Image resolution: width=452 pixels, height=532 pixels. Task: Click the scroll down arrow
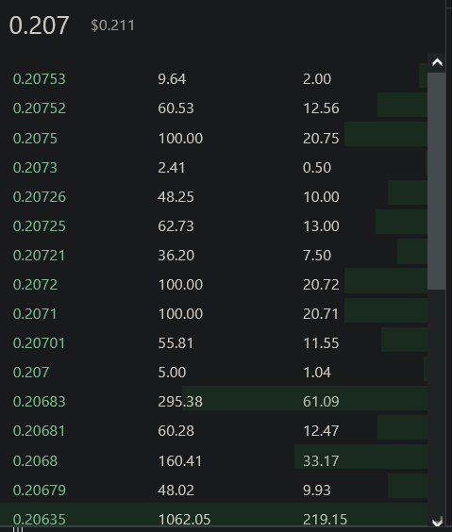coord(437,521)
